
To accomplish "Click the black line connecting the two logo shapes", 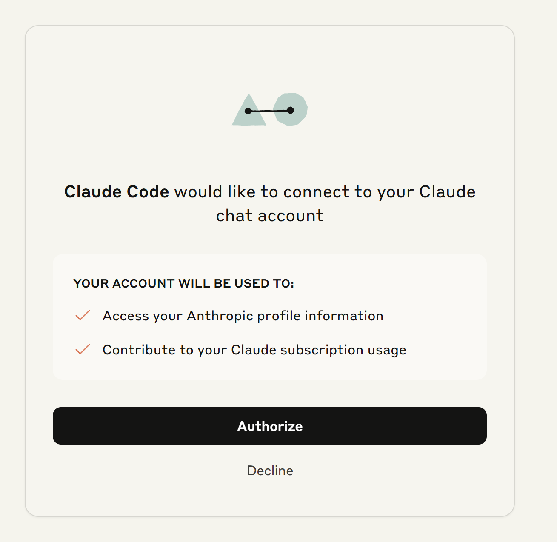I will click(269, 111).
